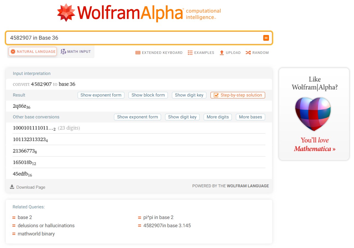This screenshot has height=248, width=354.
Task: Click the More bases button
Action: click(250, 117)
